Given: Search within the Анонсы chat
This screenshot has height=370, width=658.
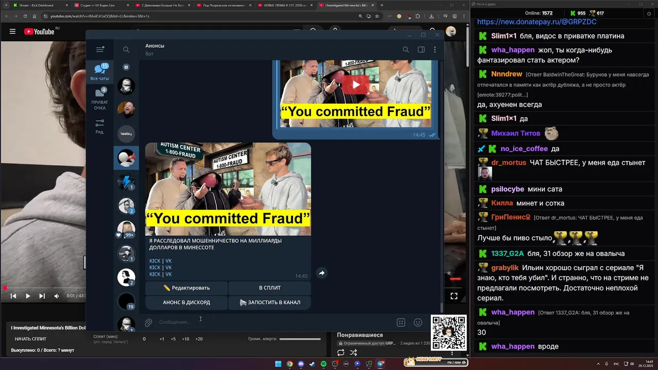Looking at the screenshot, I should pos(406,50).
